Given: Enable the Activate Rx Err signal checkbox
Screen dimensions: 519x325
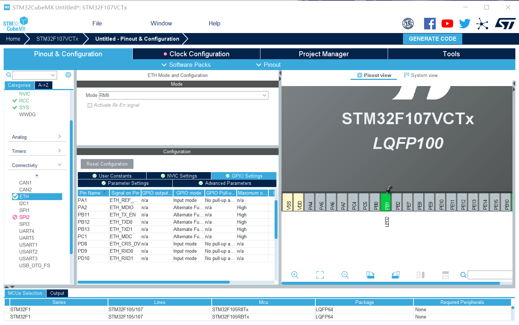Looking at the screenshot, I should (x=90, y=105).
